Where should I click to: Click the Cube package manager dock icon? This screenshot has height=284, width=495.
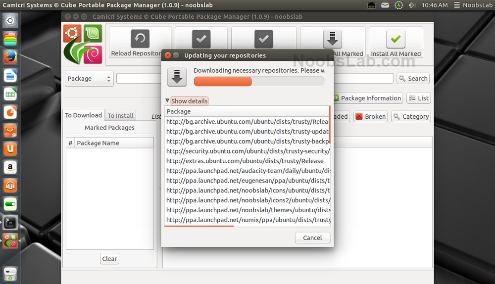[10, 241]
